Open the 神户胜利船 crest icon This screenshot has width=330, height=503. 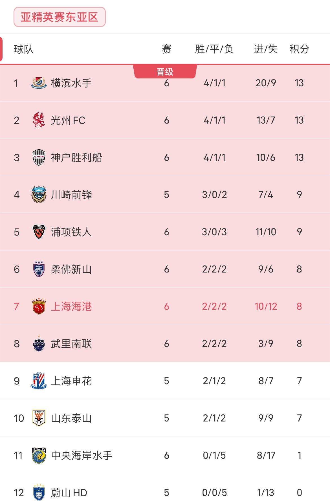pyautogui.click(x=39, y=157)
